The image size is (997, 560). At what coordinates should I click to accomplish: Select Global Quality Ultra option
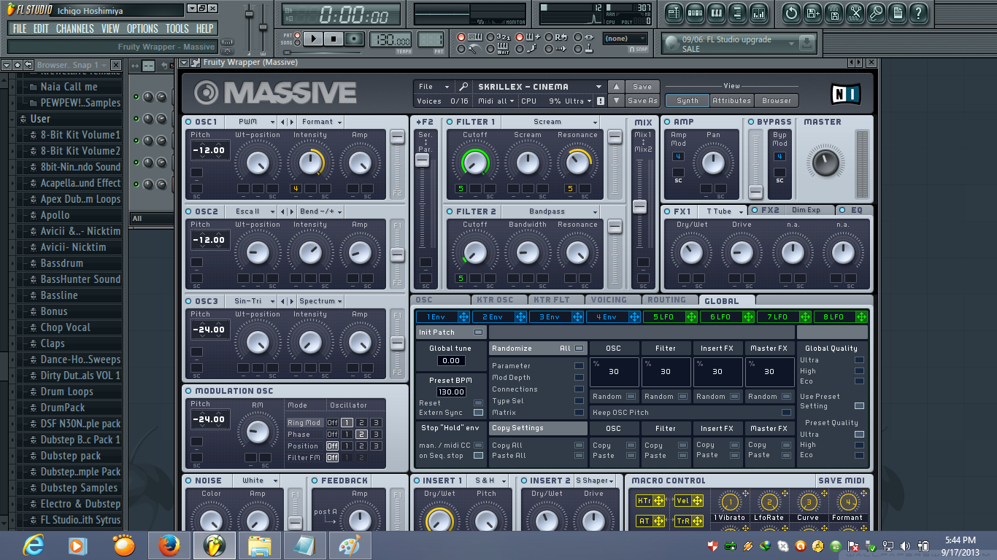click(x=859, y=360)
